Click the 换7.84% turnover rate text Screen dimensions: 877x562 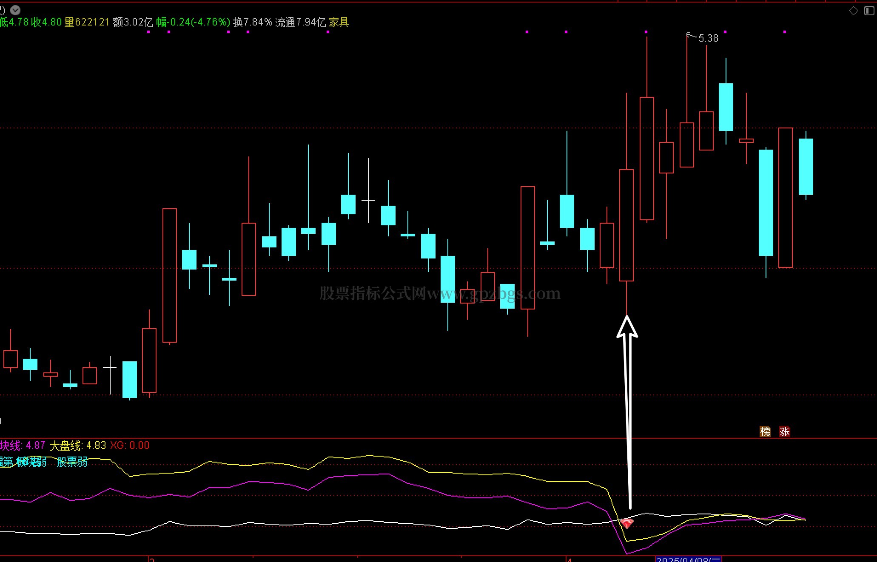[x=253, y=22]
